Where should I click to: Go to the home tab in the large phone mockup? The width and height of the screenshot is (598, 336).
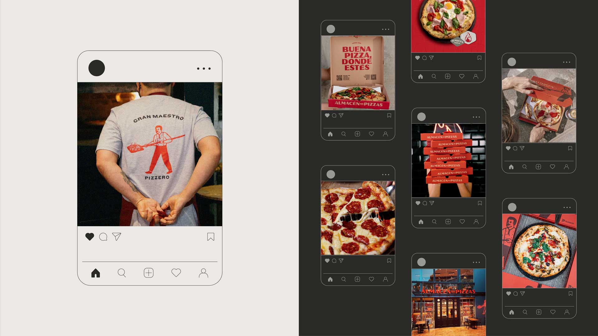(x=96, y=273)
